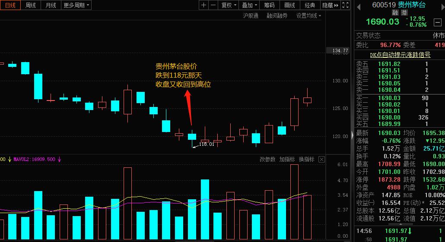Click MAVOL2:16909.500 indicator label

tap(34, 160)
